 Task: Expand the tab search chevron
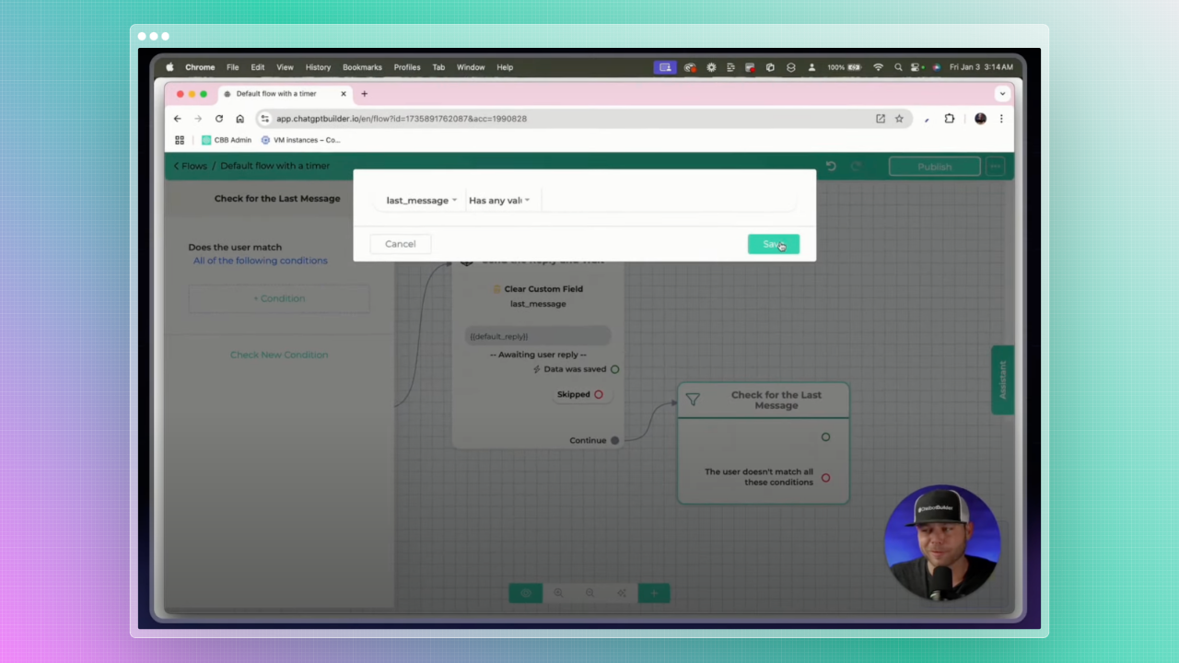pos(1002,94)
